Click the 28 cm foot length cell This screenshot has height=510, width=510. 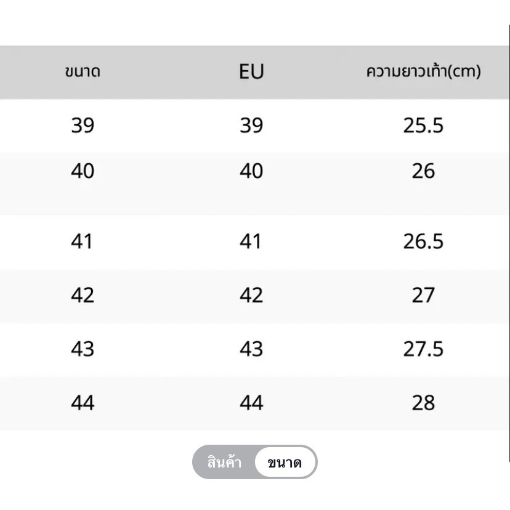click(x=423, y=403)
